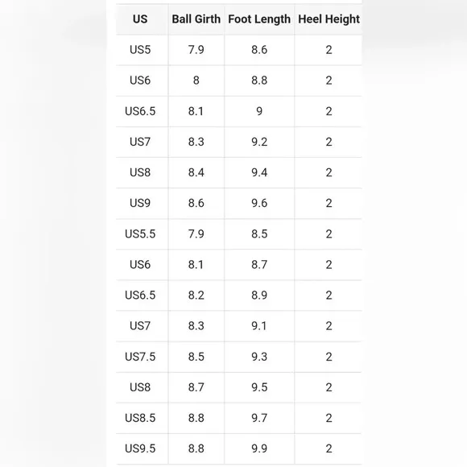Click foot length value 9.7
This screenshot has height=467, width=467.
click(259, 418)
